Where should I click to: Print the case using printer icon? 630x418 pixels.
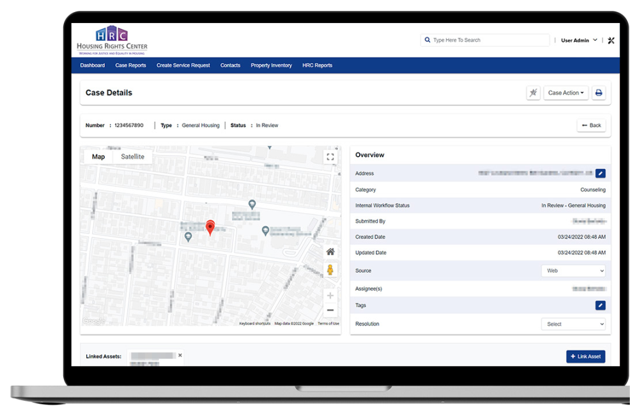(x=599, y=93)
